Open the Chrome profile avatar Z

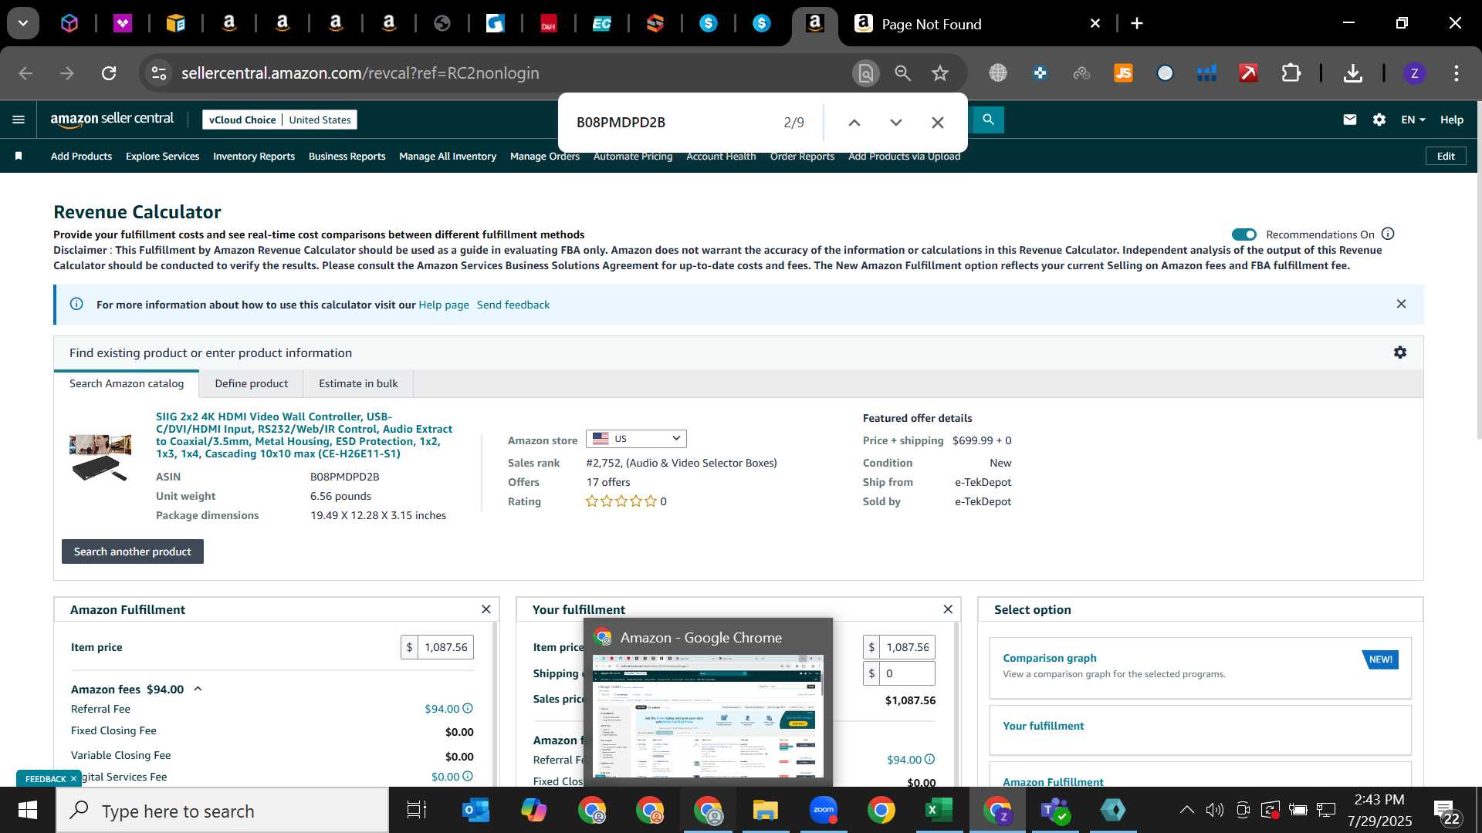point(1414,73)
